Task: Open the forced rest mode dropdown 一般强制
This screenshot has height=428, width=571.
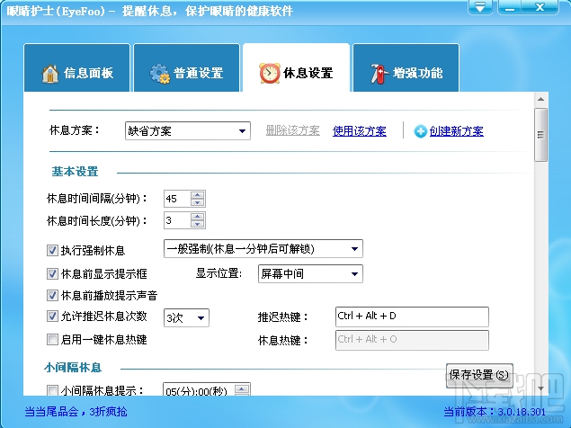Action: (x=263, y=249)
